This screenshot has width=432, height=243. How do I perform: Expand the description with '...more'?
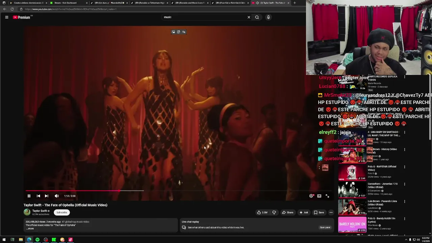pyautogui.click(x=30, y=228)
